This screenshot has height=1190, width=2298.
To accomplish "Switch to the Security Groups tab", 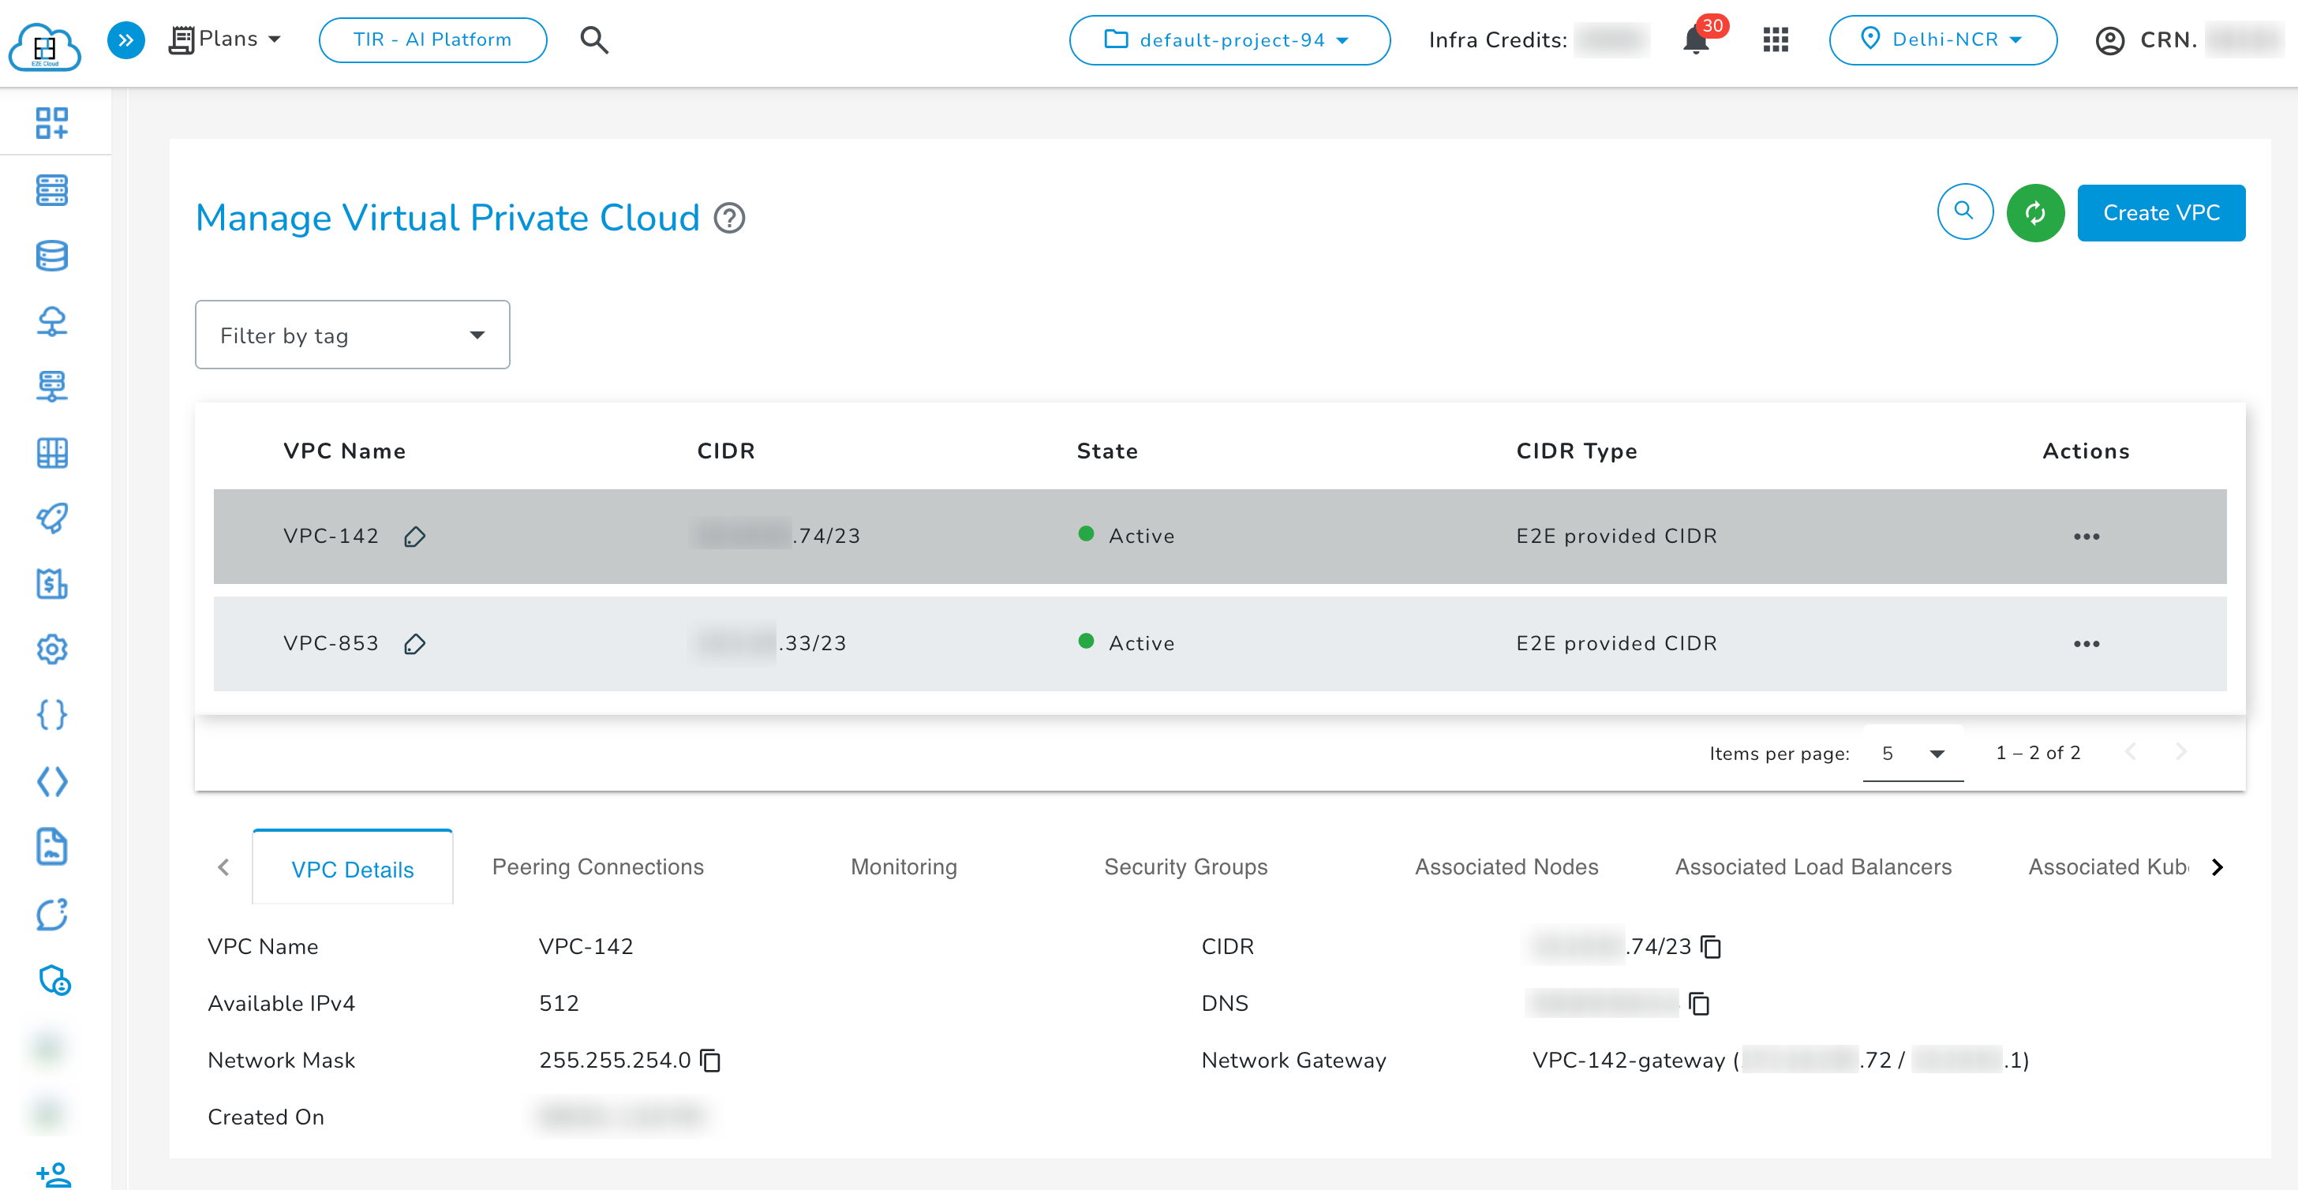I will (x=1185, y=866).
